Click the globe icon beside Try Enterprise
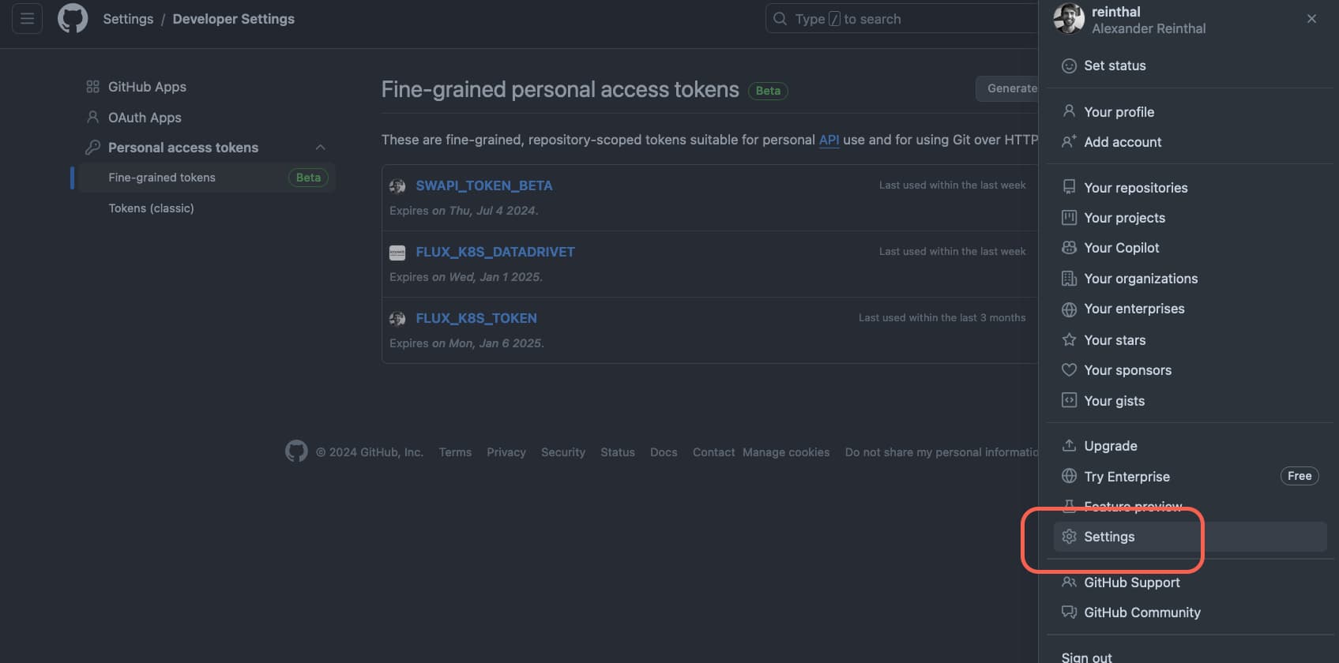This screenshot has width=1339, height=663. click(1069, 476)
